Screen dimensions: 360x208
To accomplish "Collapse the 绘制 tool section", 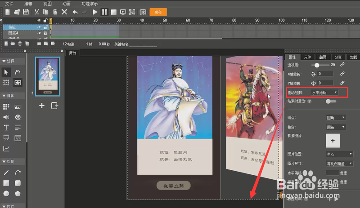I will 4,161.
